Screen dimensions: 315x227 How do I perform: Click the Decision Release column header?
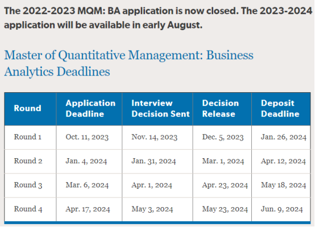[221, 108]
